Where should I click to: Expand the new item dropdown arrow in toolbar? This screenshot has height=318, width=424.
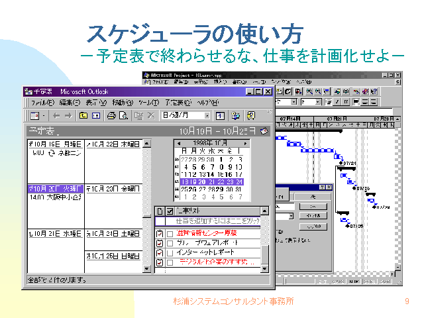coord(44,115)
